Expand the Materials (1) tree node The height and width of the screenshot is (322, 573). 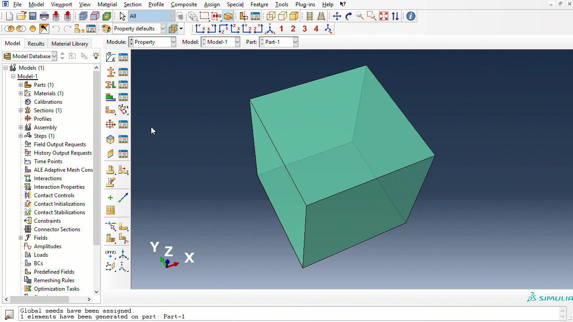coord(21,93)
